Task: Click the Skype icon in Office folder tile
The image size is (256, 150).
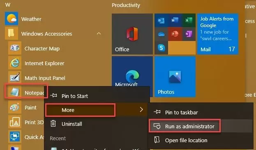Action: coord(161,48)
